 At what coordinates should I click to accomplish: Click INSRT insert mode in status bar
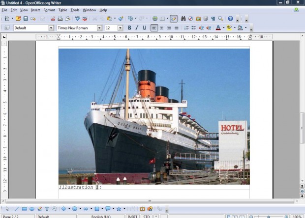coord(133,216)
